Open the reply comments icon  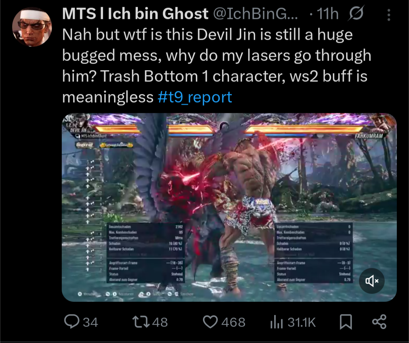(x=72, y=322)
